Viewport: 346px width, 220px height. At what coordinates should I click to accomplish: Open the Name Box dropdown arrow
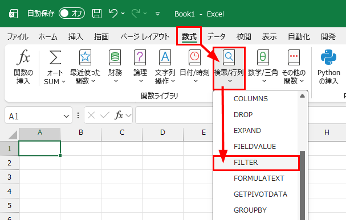click(66, 116)
